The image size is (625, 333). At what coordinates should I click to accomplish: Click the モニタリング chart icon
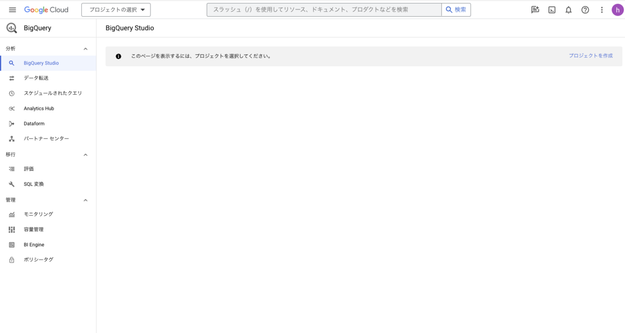pos(11,214)
